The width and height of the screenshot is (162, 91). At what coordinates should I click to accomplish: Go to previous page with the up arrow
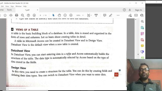click(x=28, y=15)
